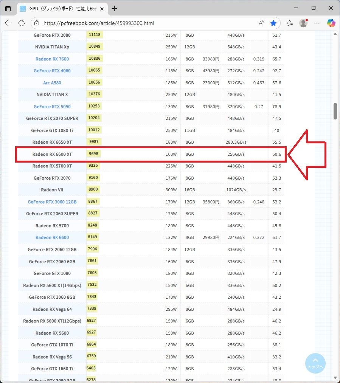Click the 300W power value of Radeon VII
This screenshot has width=340, height=383.
(171, 190)
